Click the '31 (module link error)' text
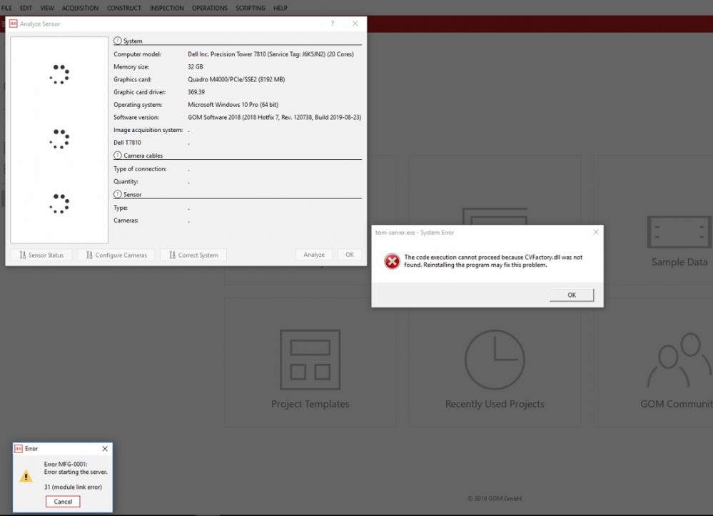The height and width of the screenshot is (516, 713). pyautogui.click(x=74, y=487)
